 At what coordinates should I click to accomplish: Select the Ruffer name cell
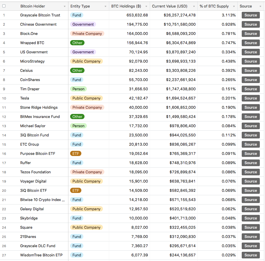[26, 163]
